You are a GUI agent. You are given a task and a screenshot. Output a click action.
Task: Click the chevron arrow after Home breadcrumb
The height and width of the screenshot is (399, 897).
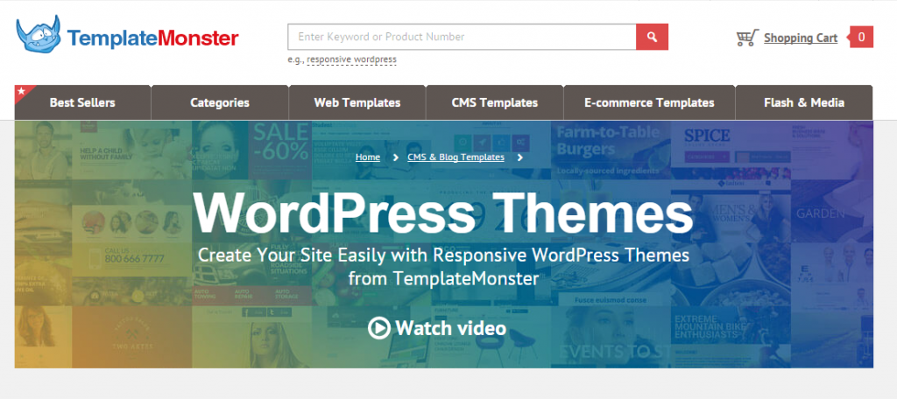coord(395,157)
